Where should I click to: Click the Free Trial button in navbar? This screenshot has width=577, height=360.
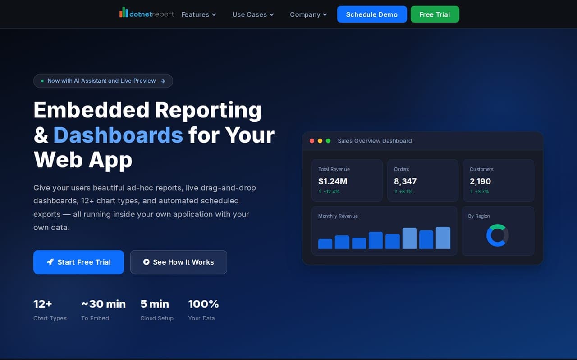[x=435, y=14]
